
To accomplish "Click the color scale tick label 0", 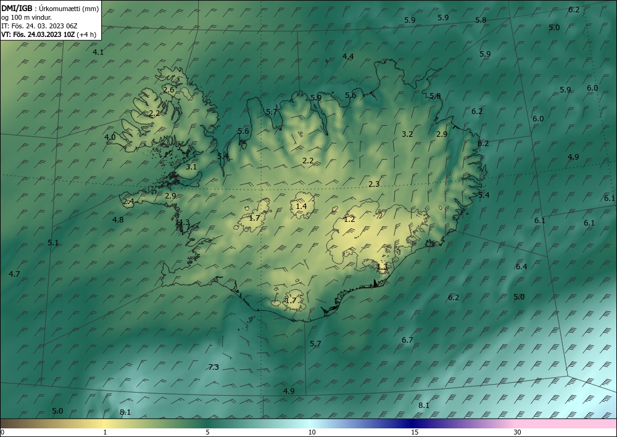I will (2, 432).
